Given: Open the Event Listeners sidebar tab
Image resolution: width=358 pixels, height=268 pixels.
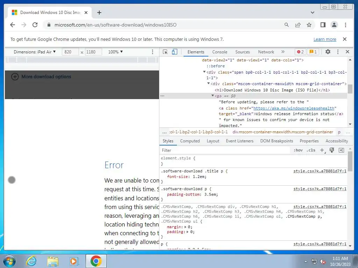Looking at the screenshot, I should (x=240, y=141).
